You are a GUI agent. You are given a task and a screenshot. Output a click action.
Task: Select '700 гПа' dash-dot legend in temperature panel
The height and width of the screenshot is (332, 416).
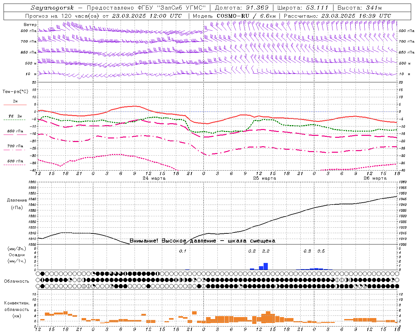(x=15, y=148)
